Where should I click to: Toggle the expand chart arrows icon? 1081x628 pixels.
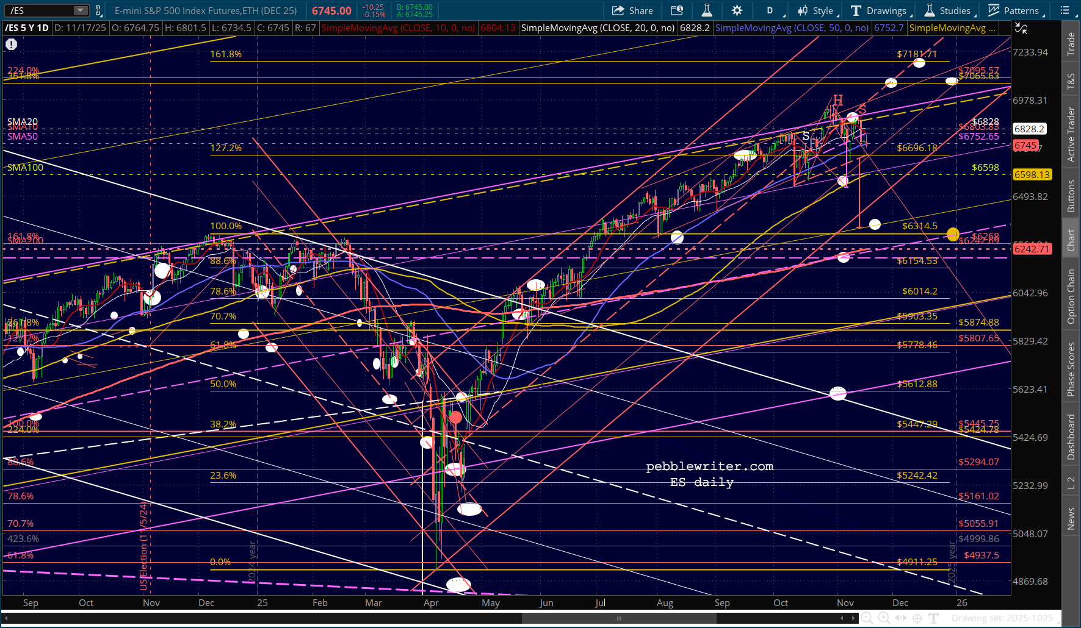pos(1021,28)
